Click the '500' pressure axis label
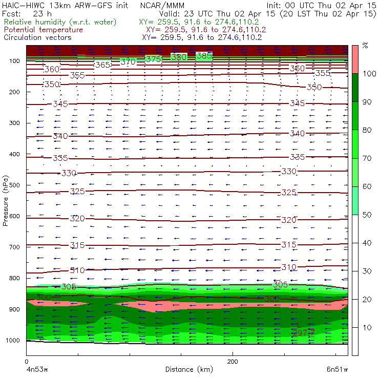 pyautogui.click(x=14, y=185)
